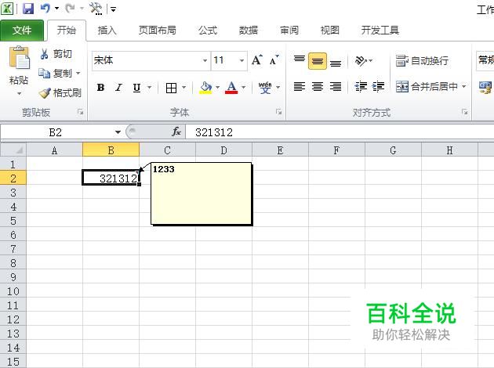Screen dimensions: 494x368
Task: Center text horizontally
Action: (x=318, y=86)
